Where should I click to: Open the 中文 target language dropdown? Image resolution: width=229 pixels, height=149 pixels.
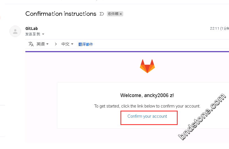coord(67,44)
